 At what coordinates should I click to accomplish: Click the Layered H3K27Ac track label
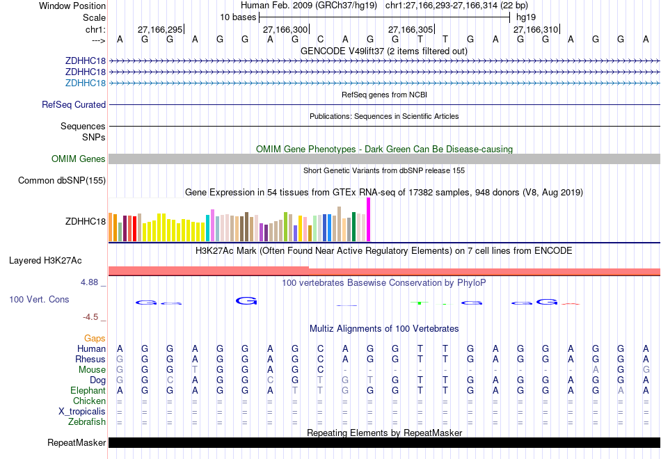[45, 261]
